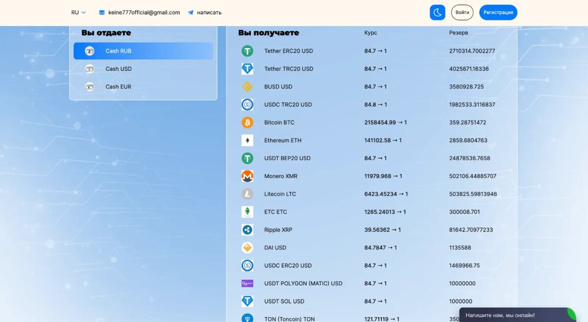Click the Резерв column header
Screen dimensions: 588x322
click(x=459, y=33)
